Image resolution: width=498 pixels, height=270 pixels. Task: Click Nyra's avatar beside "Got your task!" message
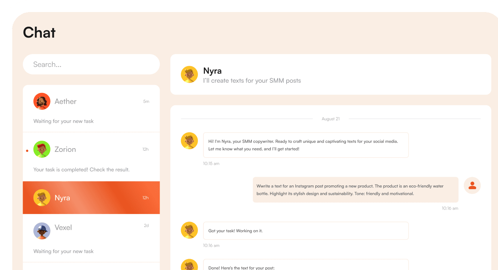tap(189, 231)
